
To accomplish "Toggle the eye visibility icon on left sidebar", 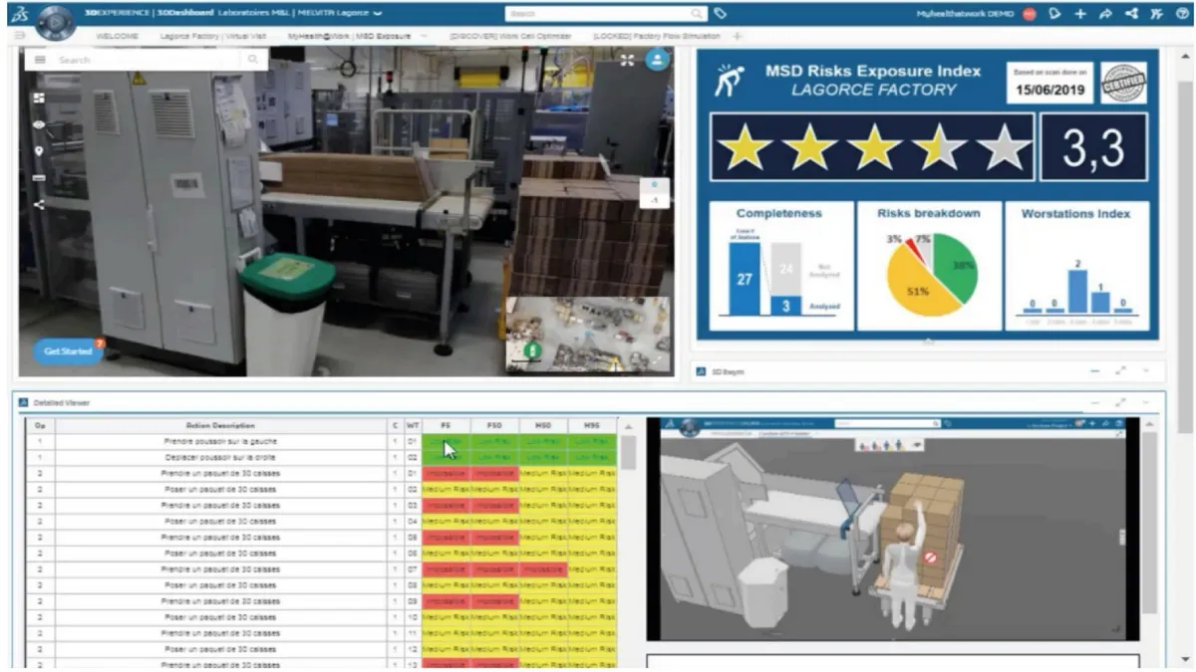I will 39,124.
